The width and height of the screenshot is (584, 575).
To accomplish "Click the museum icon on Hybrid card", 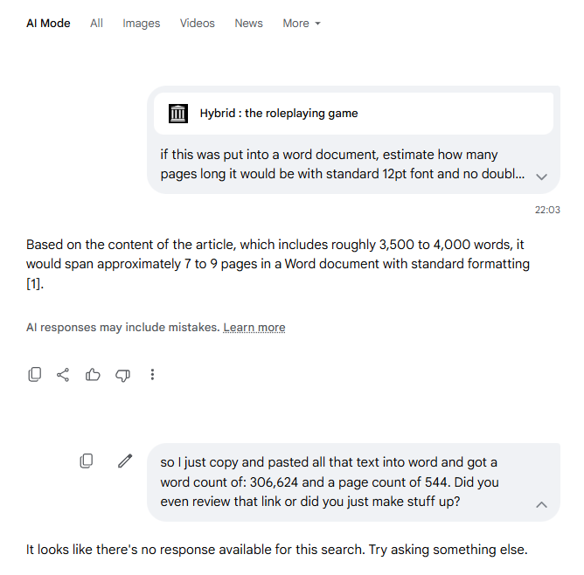I will (178, 114).
